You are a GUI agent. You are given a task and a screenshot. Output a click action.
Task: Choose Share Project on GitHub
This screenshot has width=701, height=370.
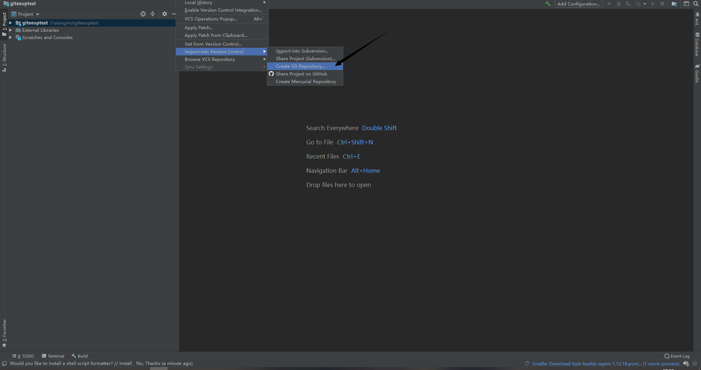[305, 74]
